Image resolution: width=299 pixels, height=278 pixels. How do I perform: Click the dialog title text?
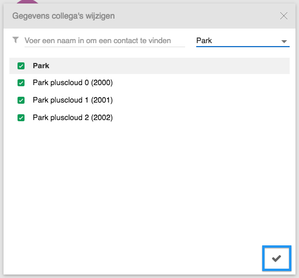pos(64,16)
